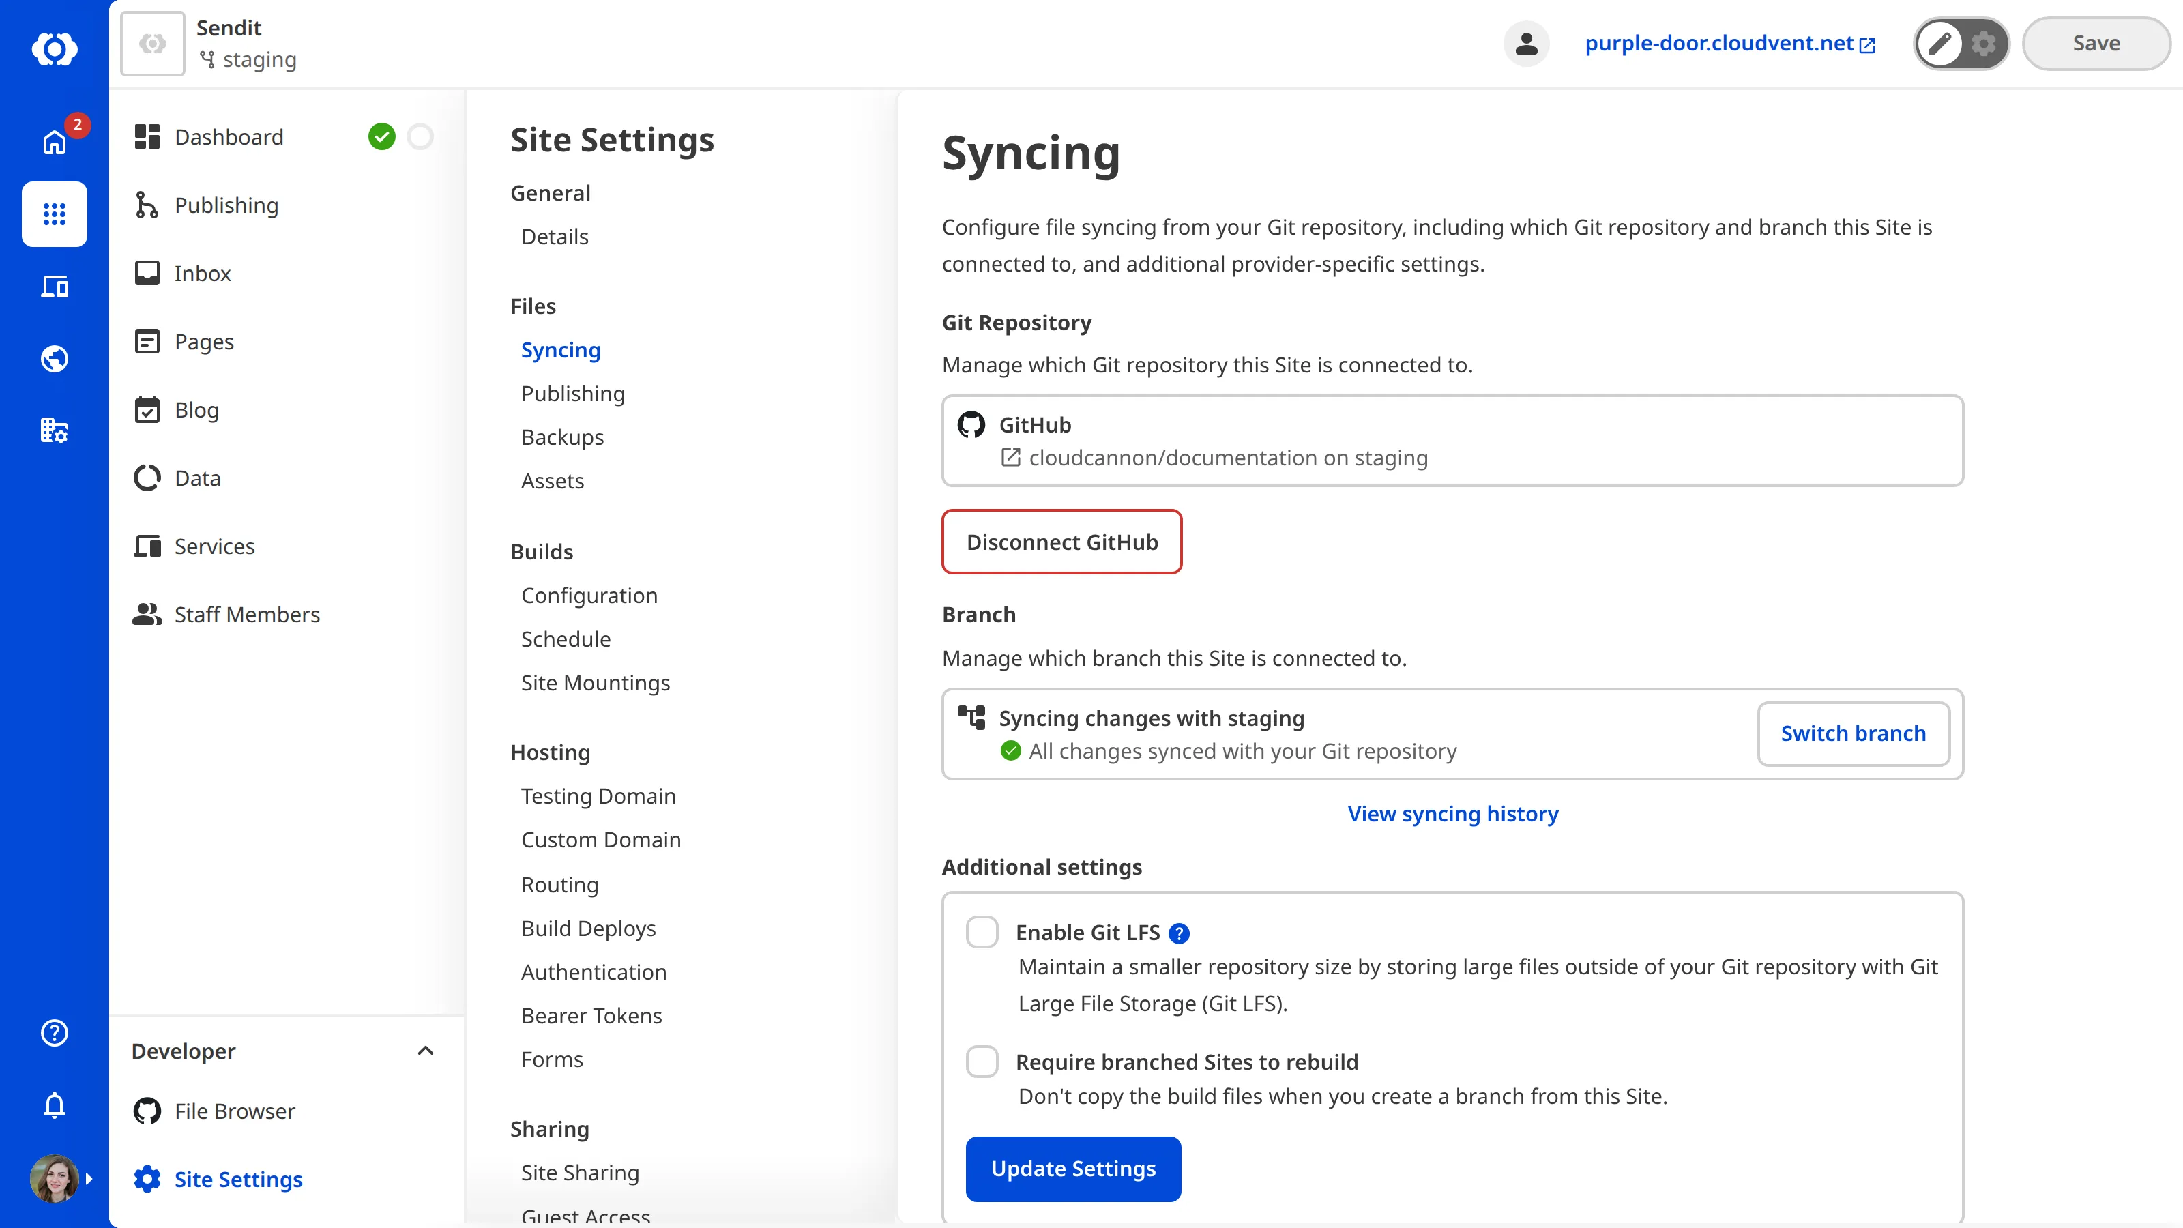The height and width of the screenshot is (1228, 2183).
Task: Select the apps grid icon in the sidebar
Action: tap(55, 214)
